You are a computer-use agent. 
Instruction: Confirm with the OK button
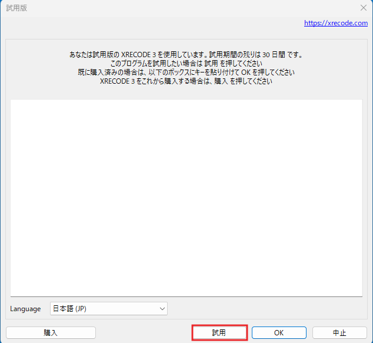[x=279, y=332]
